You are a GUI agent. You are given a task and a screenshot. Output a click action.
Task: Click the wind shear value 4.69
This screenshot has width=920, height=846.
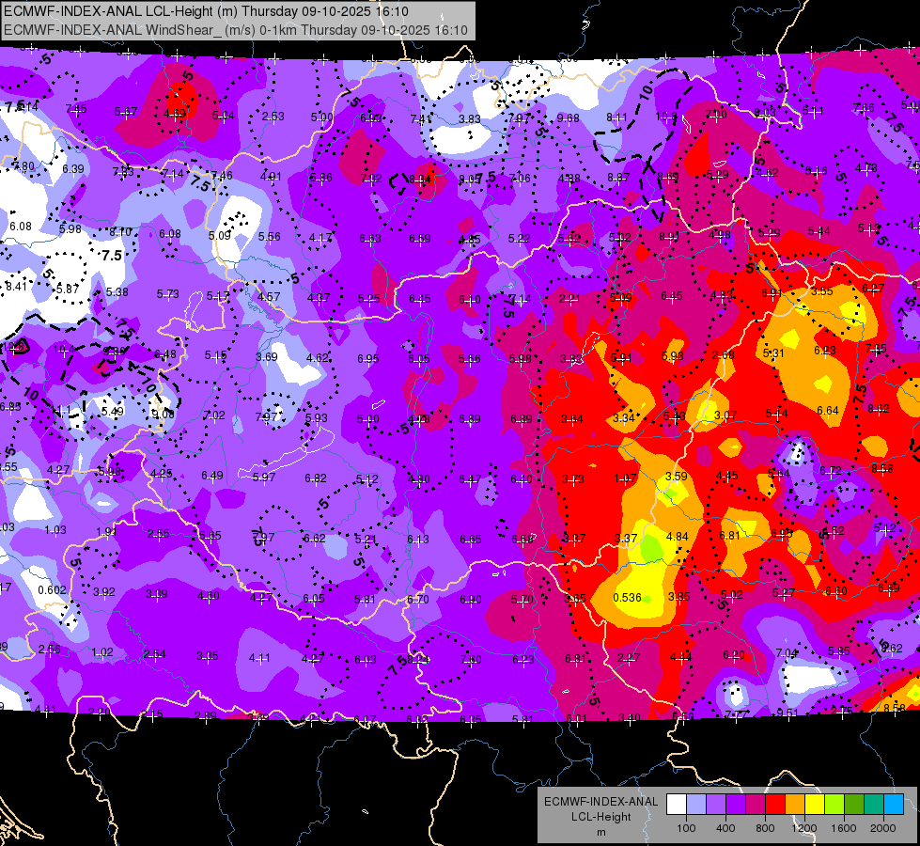click(175, 114)
